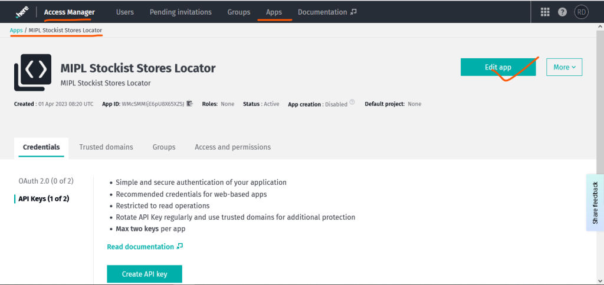
Task: Open Access Manager home
Action: point(70,12)
